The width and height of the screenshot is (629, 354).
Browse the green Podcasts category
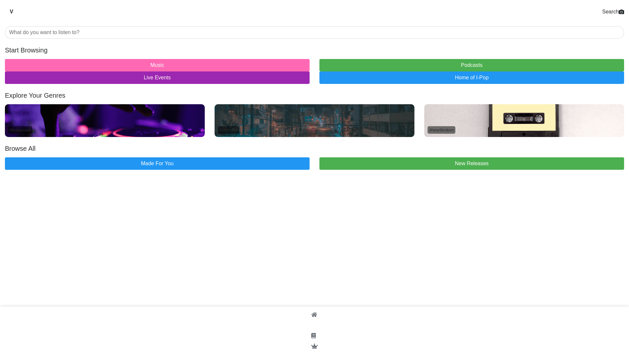click(x=471, y=65)
